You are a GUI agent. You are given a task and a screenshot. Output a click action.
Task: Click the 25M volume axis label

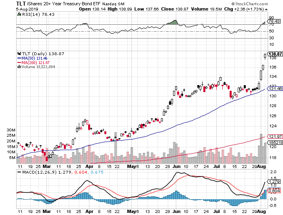point(11,135)
